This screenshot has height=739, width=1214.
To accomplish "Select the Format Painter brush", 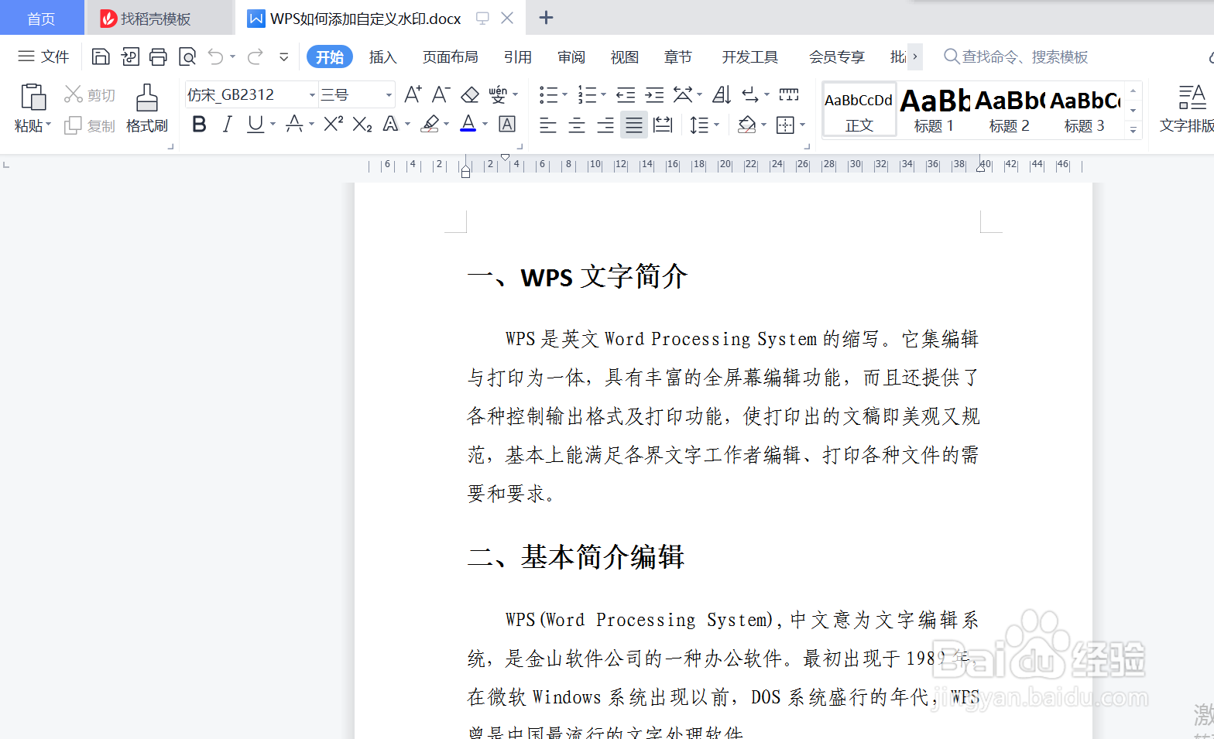I will (x=146, y=98).
